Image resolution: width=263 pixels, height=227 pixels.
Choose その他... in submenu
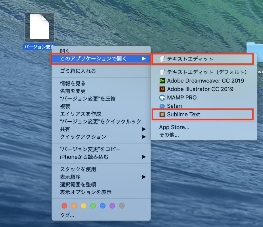click(204, 135)
